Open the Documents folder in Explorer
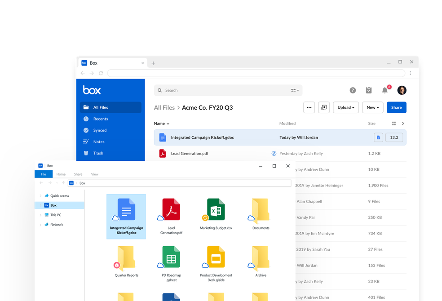Screen dimensions: 442x301 (x=261, y=214)
